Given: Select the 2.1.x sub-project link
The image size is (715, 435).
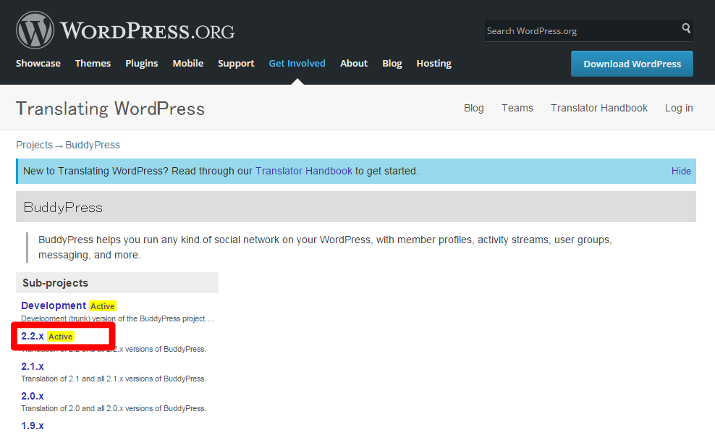Looking at the screenshot, I should coord(33,366).
